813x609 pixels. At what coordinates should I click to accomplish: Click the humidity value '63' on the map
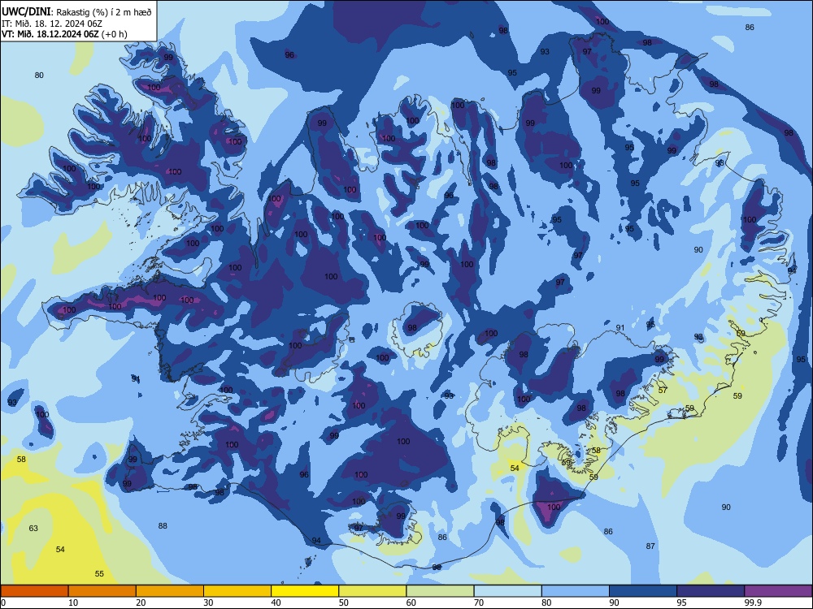[33, 529]
